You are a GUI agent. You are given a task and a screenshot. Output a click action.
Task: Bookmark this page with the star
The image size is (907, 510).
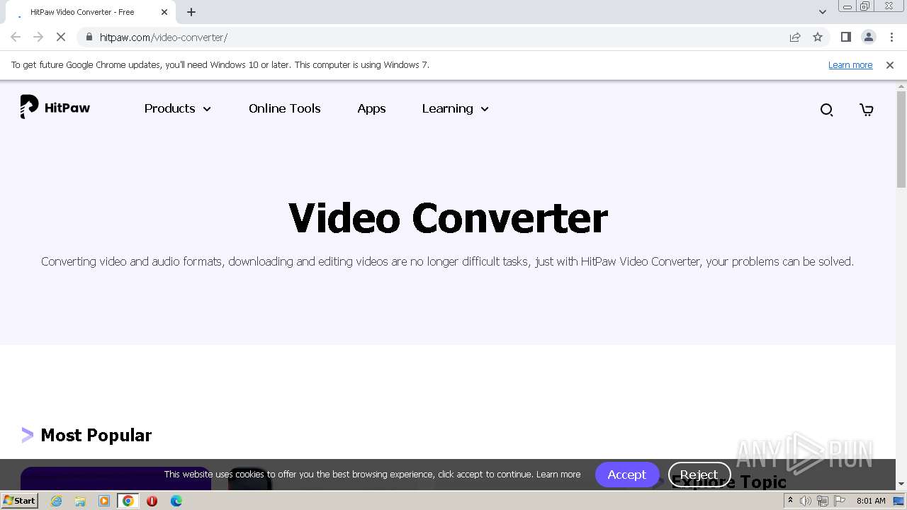click(x=818, y=37)
